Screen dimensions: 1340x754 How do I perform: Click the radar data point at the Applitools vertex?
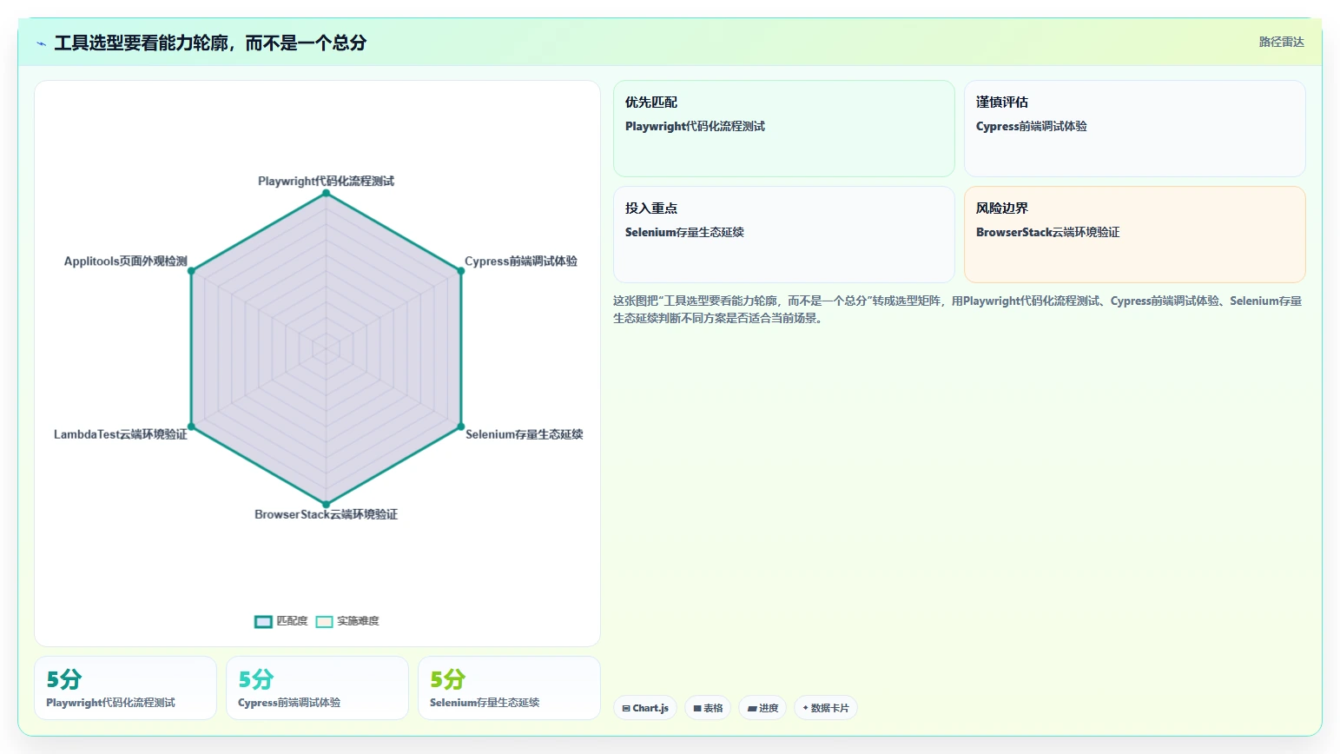[x=192, y=271]
